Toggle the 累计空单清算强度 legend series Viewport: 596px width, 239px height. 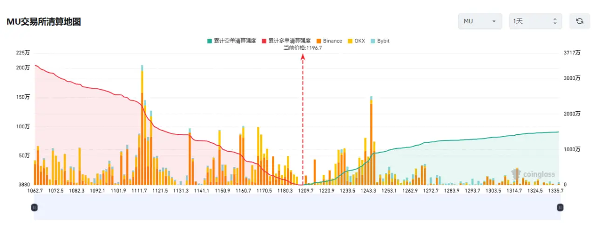231,41
